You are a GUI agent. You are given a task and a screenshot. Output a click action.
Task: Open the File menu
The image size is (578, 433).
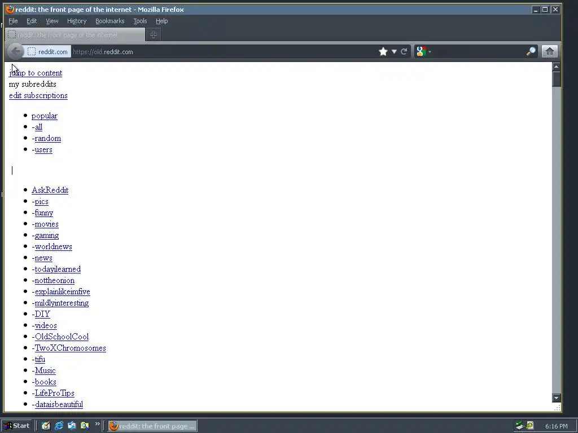click(13, 21)
